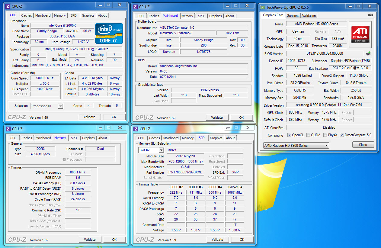Open the Slot #2 memory slot dropdown
Viewport: 381px width, 248px height.
[x=151, y=150]
